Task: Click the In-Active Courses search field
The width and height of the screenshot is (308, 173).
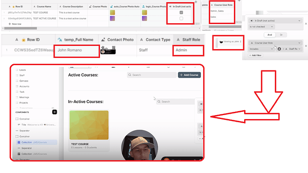Action: [176, 102]
